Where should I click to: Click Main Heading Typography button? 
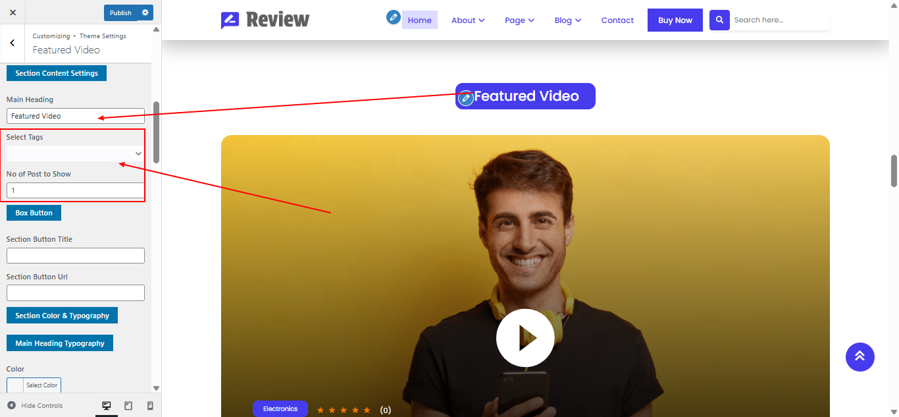click(60, 343)
